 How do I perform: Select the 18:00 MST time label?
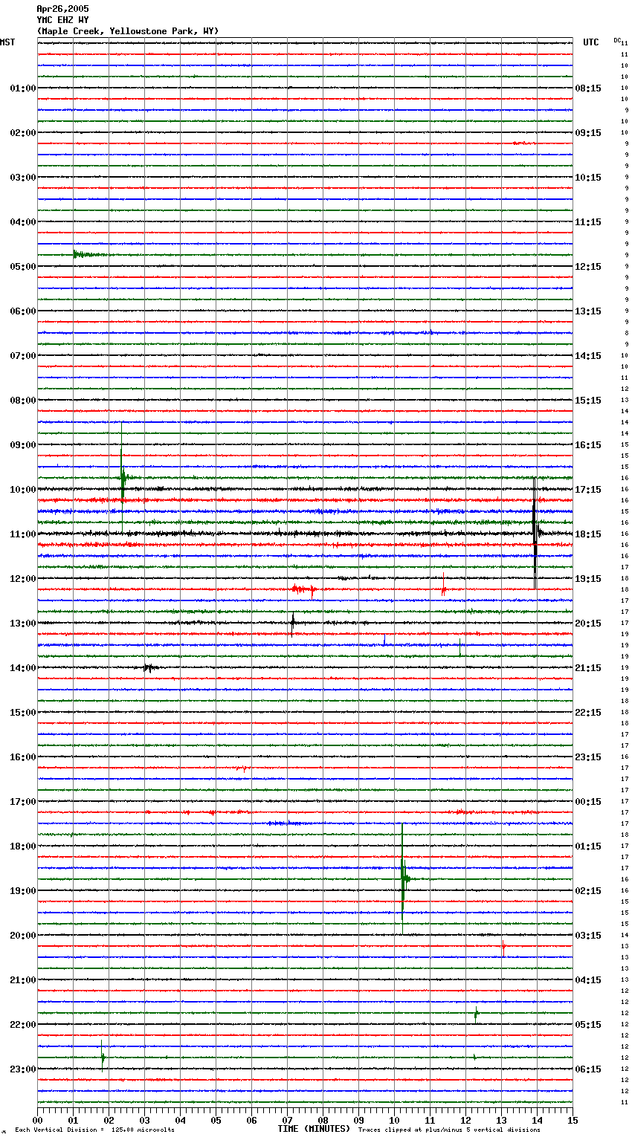[x=23, y=846]
